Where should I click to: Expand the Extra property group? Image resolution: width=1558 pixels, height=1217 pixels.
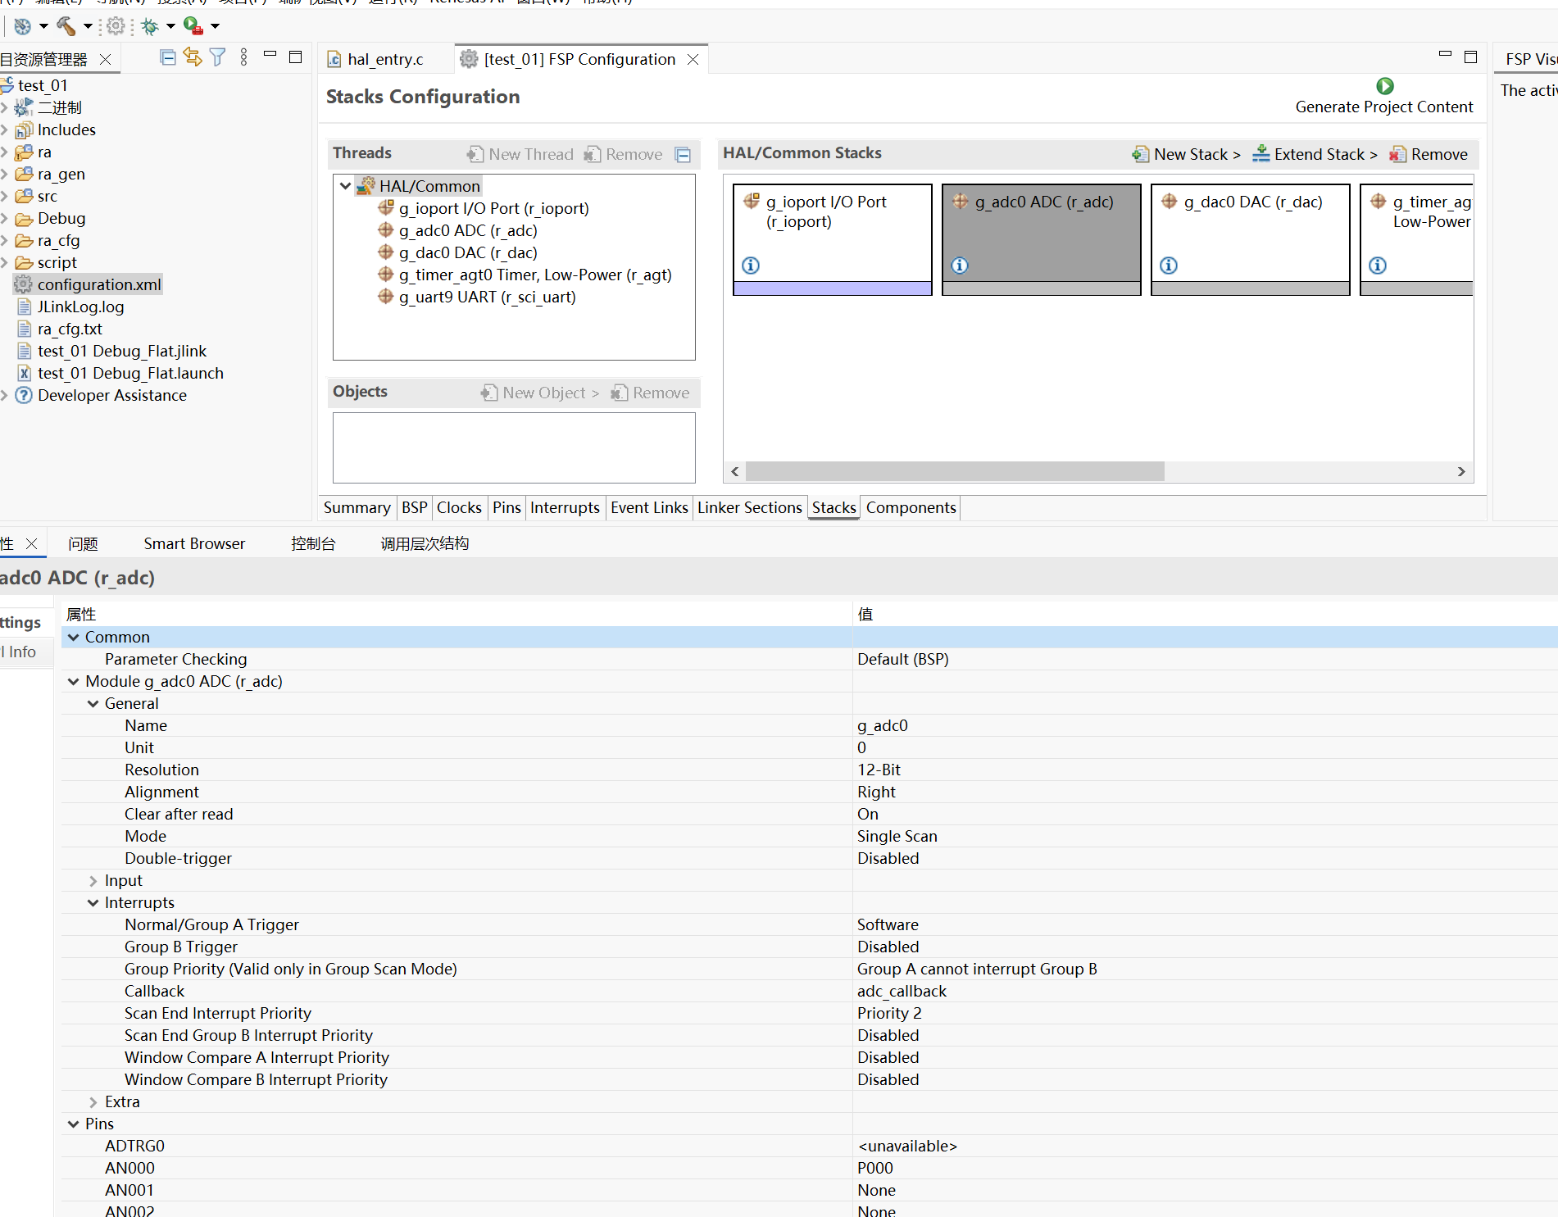93,1102
